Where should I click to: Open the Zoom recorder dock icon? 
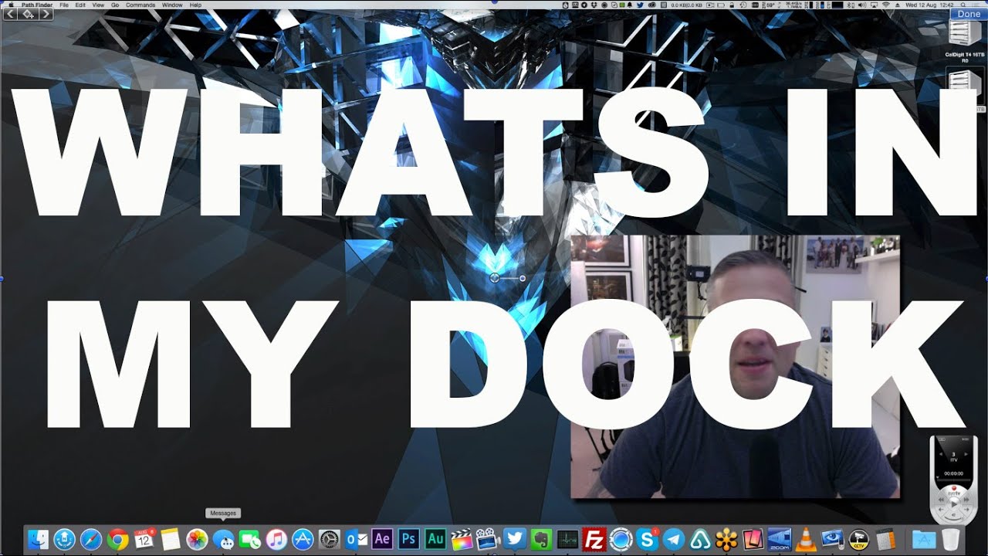click(780, 539)
